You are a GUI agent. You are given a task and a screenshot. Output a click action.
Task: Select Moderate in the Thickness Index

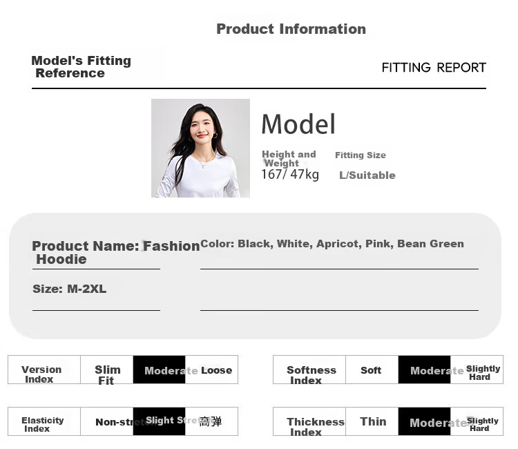tap(424, 421)
